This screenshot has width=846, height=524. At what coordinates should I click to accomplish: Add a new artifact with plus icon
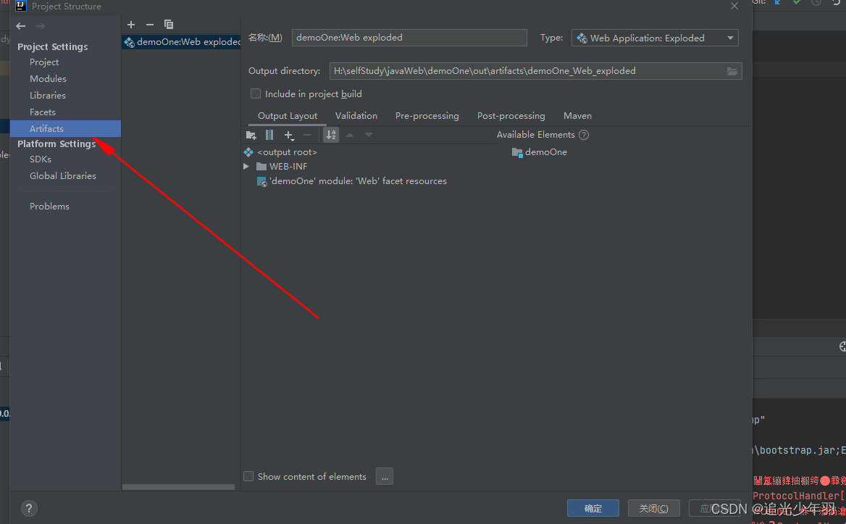coord(131,25)
